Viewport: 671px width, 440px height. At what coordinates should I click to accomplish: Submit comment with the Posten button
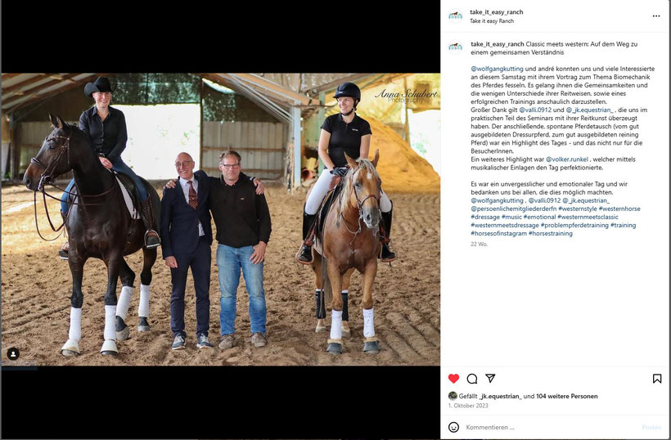[651, 427]
